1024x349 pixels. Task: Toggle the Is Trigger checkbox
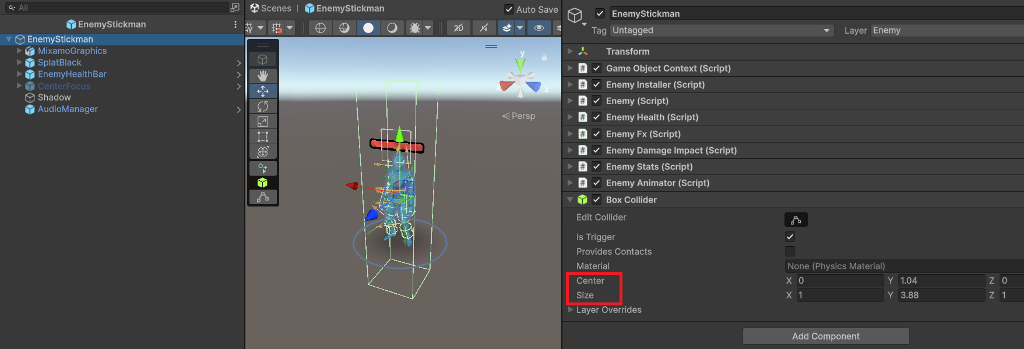[x=790, y=237]
